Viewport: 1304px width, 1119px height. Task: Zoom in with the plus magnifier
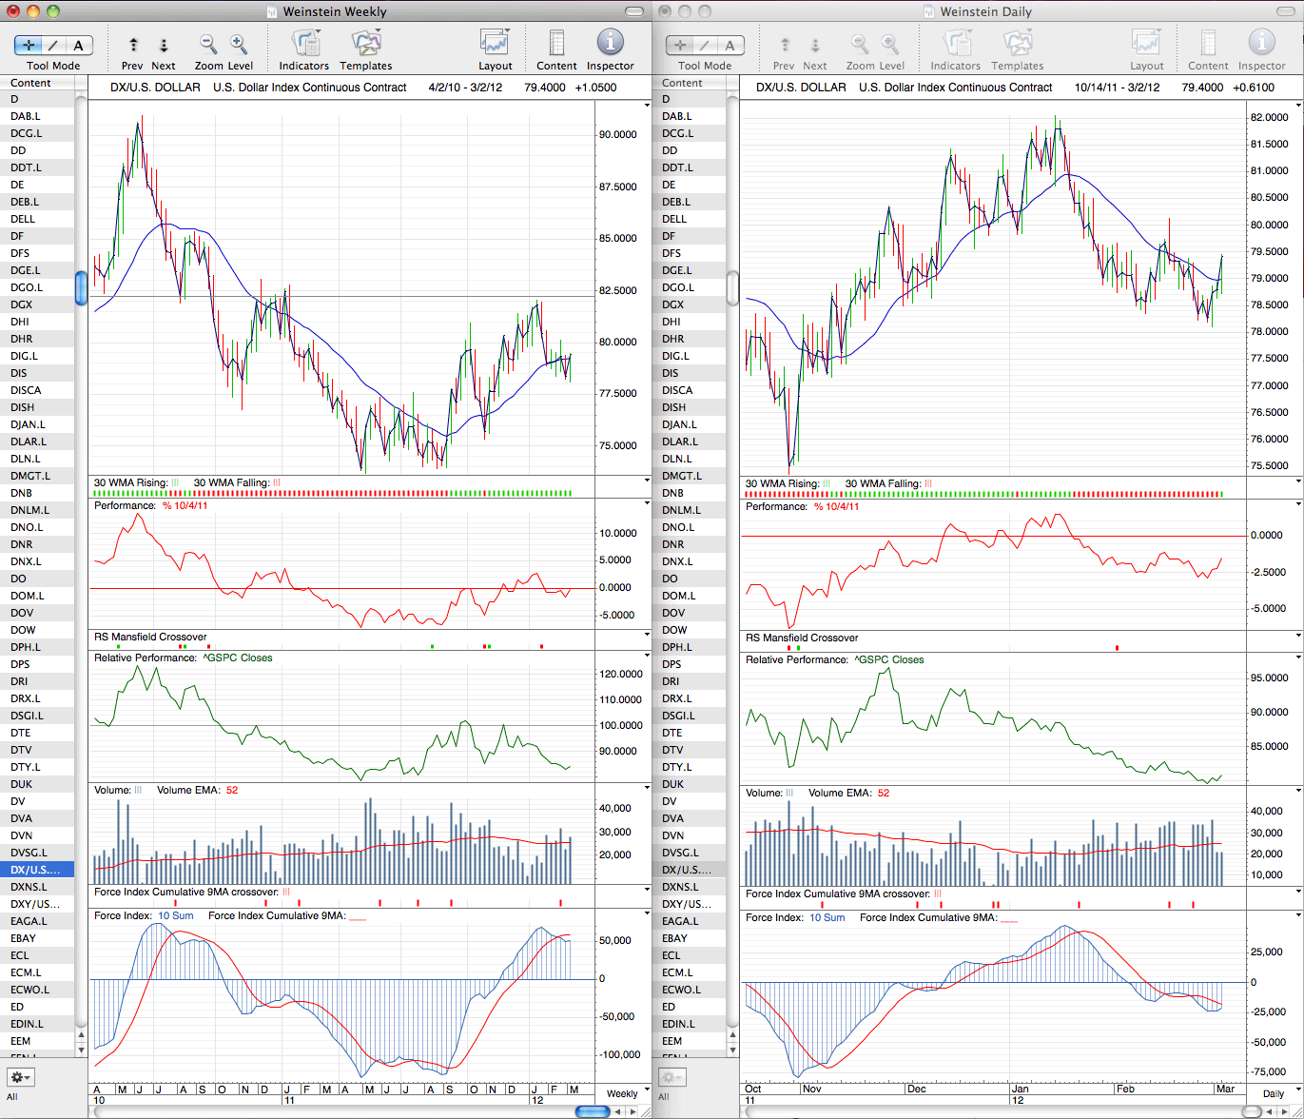(x=239, y=45)
